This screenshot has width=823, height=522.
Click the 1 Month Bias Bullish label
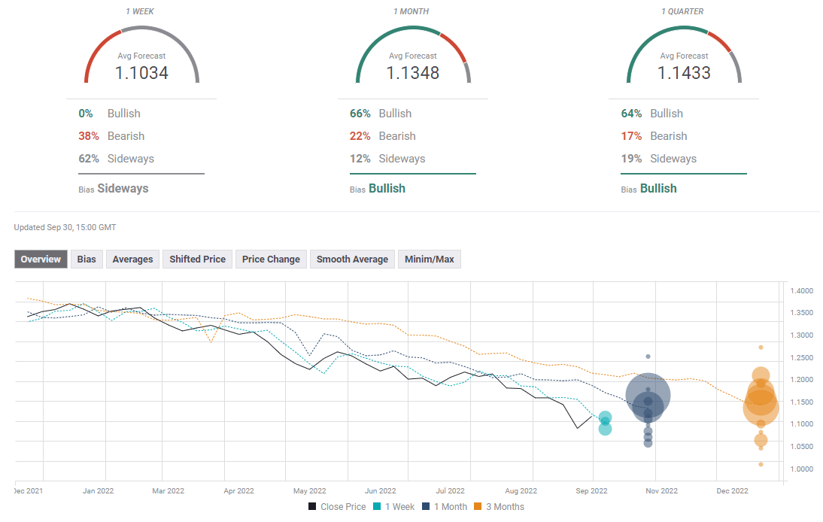point(387,189)
